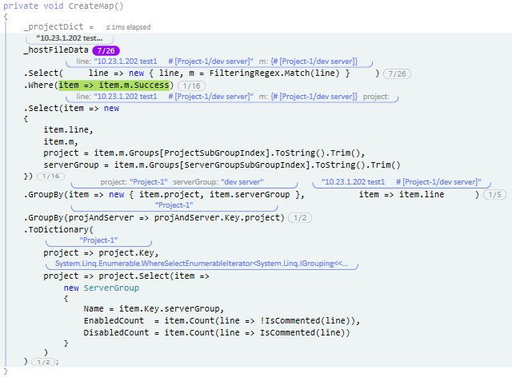This screenshot has height=377, width=512.
Task: Open the gray 7/26 count after FilteringRegex Select
Action: (397, 74)
